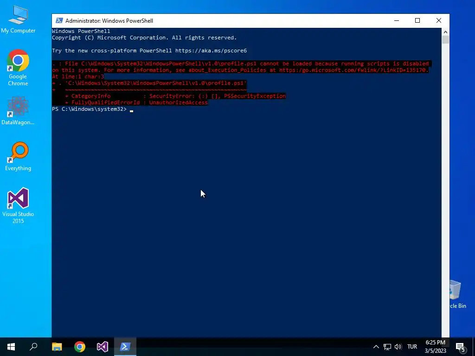Launch Google Chrome from desktop shortcut
The height and width of the screenshot is (356, 475).
(18, 68)
